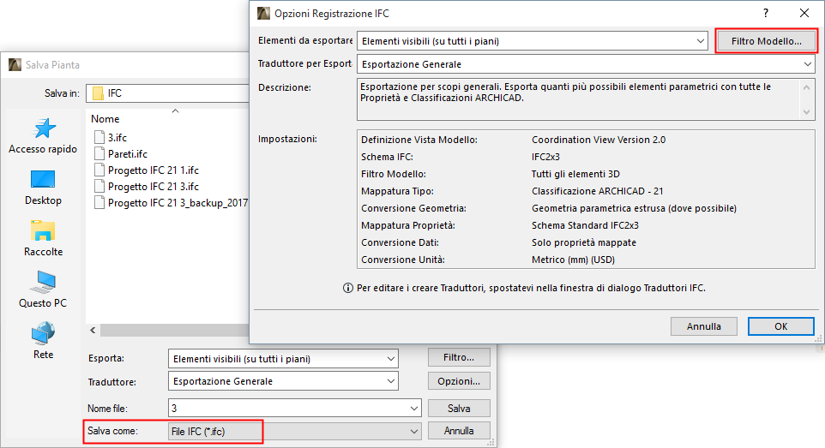This screenshot has width=825, height=448.
Task: Sort file list by the Nome column
Action: [x=105, y=119]
